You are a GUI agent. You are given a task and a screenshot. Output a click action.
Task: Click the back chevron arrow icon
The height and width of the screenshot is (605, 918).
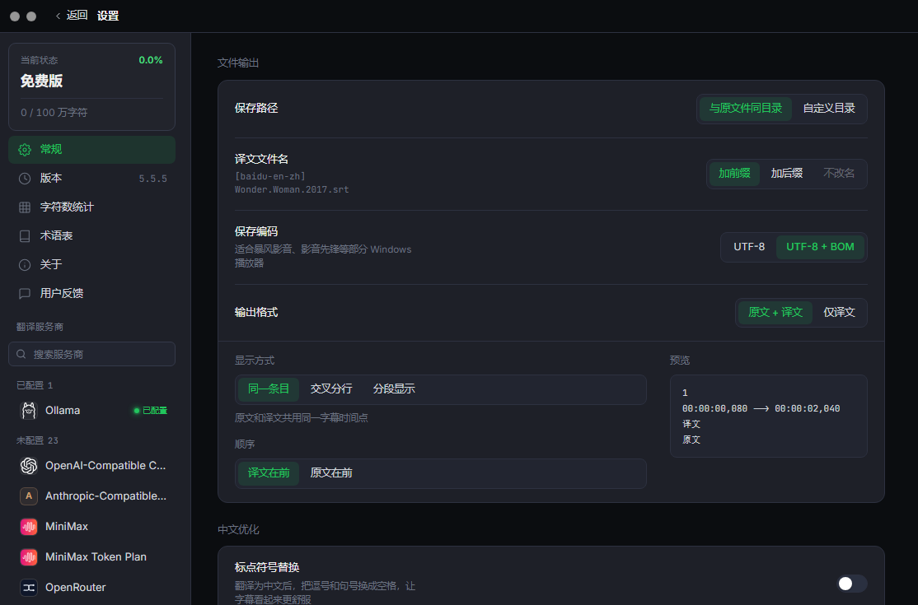(x=58, y=16)
